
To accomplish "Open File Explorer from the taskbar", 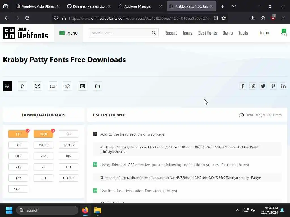I will pyautogui.click(x=98, y=210).
